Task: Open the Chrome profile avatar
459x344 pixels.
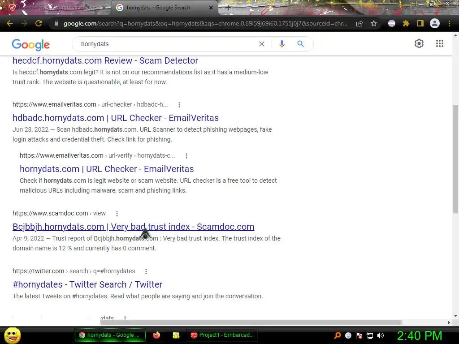Action: coord(435,23)
